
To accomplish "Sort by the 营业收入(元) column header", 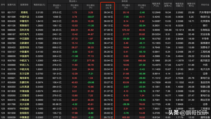I will [57, 7].
